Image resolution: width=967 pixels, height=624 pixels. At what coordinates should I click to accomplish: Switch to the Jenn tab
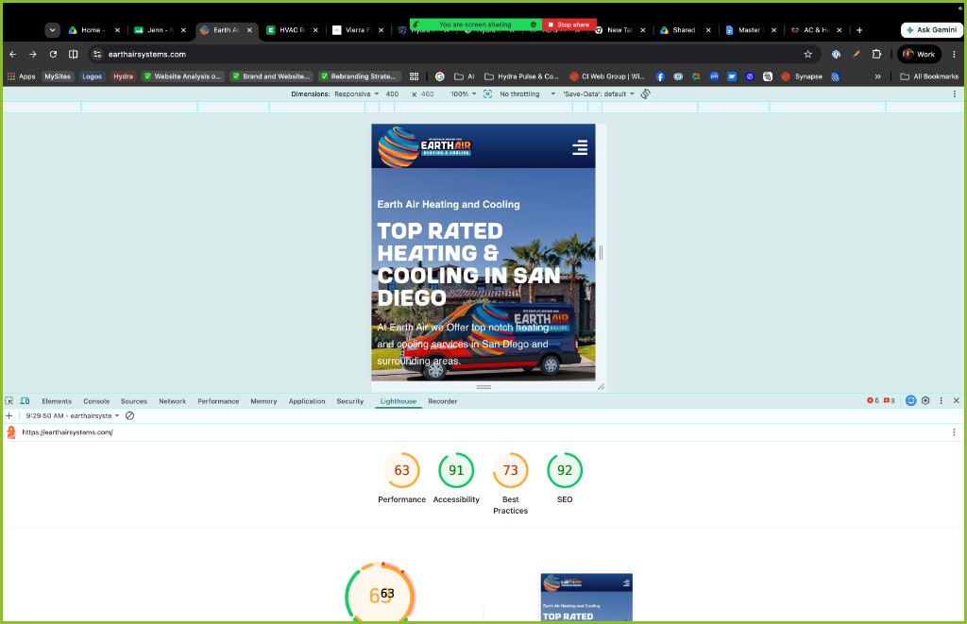pos(159,29)
